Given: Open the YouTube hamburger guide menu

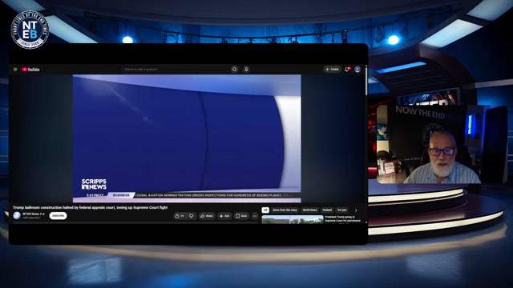Looking at the screenshot, I should point(15,70).
